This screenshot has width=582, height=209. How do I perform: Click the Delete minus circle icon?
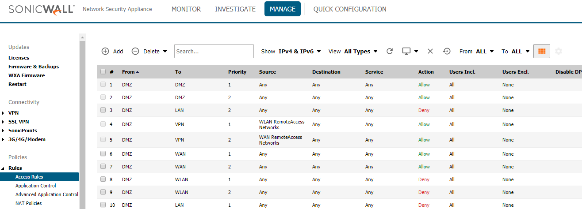[x=135, y=51]
